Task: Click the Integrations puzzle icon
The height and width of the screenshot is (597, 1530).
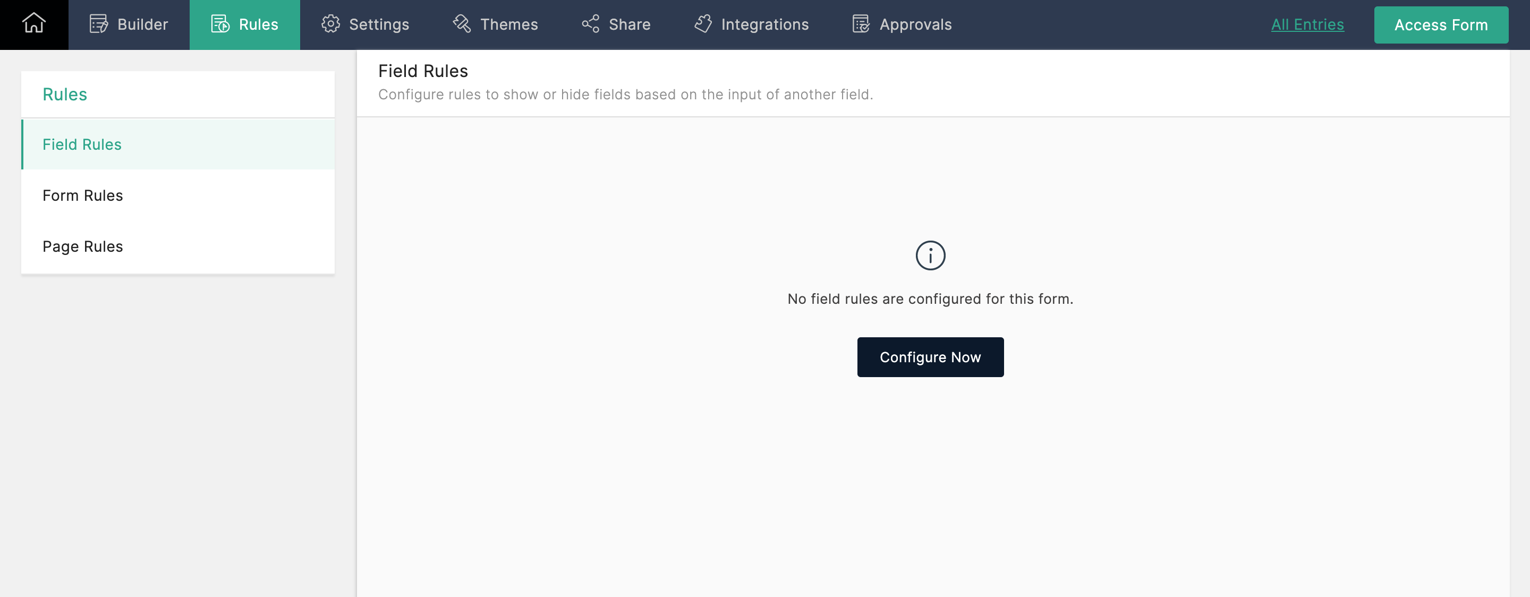Action: tap(703, 24)
